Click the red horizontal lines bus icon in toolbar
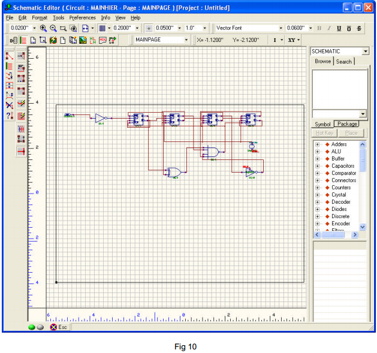The width and height of the screenshot is (377, 353). pos(23,40)
